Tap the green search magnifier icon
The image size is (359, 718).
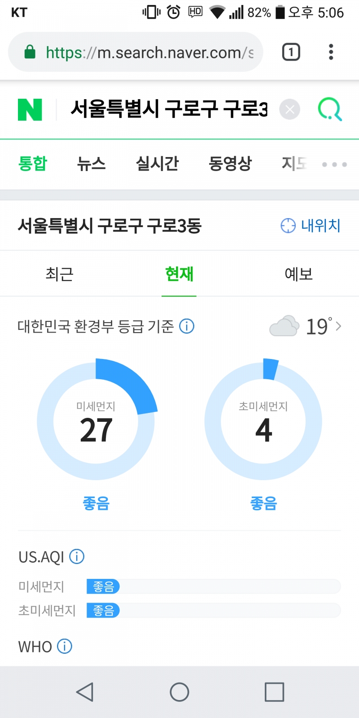click(x=330, y=109)
